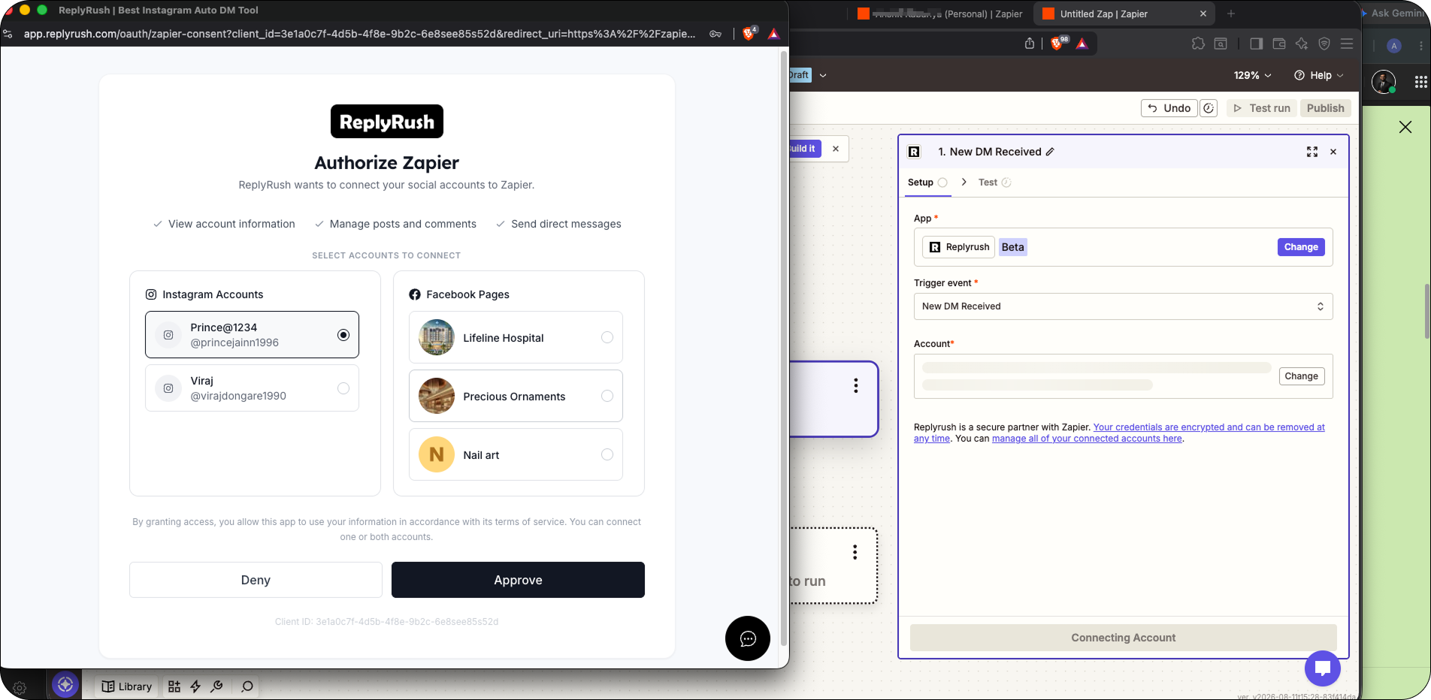Click the Test run button
The width and height of the screenshot is (1431, 700).
point(1262,108)
